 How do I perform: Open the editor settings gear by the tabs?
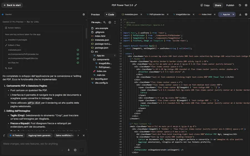pos(246,14)
